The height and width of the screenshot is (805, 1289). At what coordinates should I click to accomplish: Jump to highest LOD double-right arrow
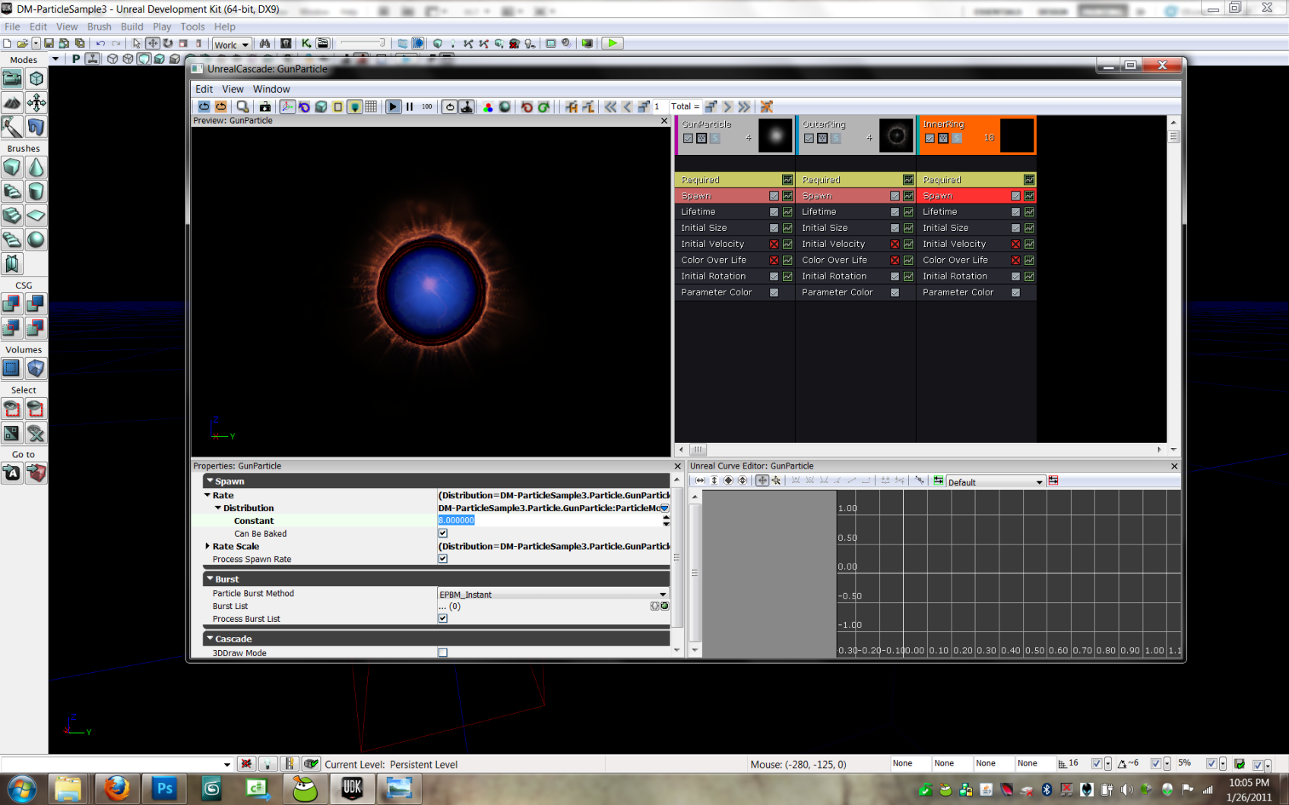pyautogui.click(x=744, y=107)
